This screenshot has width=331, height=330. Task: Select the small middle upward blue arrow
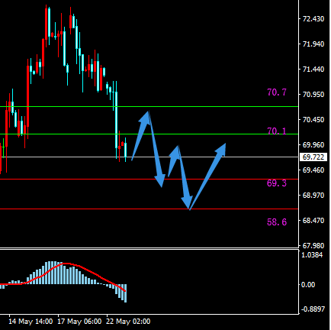[x=175, y=160]
